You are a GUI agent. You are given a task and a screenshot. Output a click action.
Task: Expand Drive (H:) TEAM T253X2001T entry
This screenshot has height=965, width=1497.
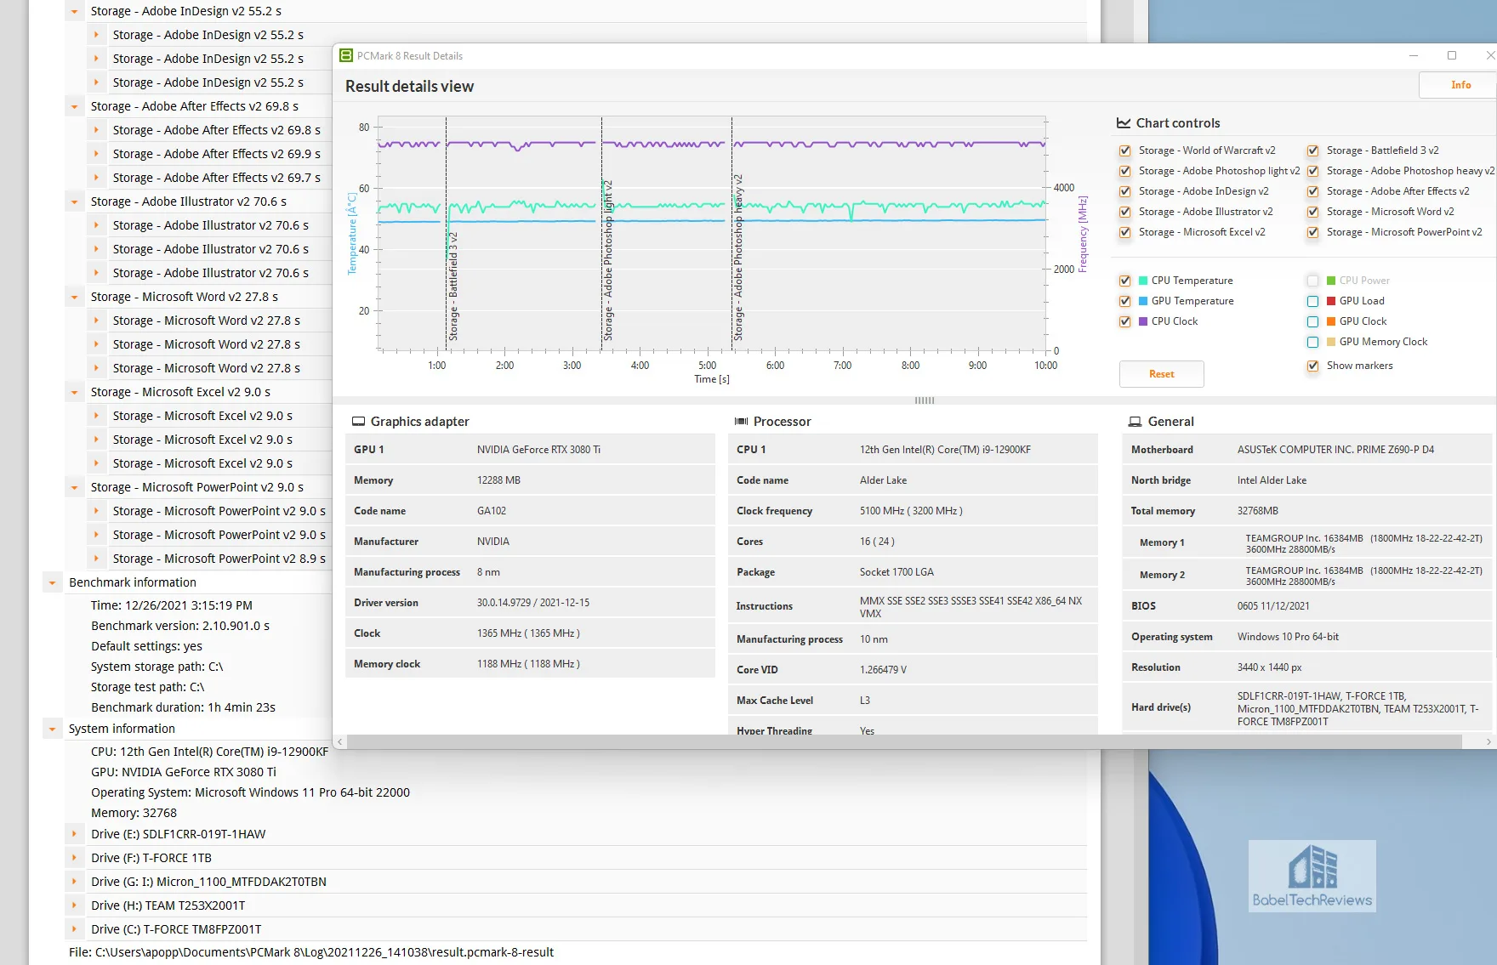click(x=74, y=905)
